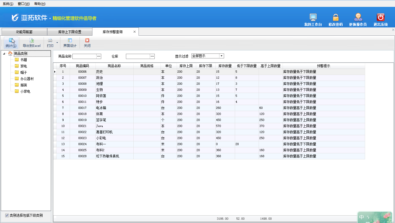395x223 pixels.
Task: Click the 打印 printer icon
Action: pyautogui.click(x=50, y=41)
